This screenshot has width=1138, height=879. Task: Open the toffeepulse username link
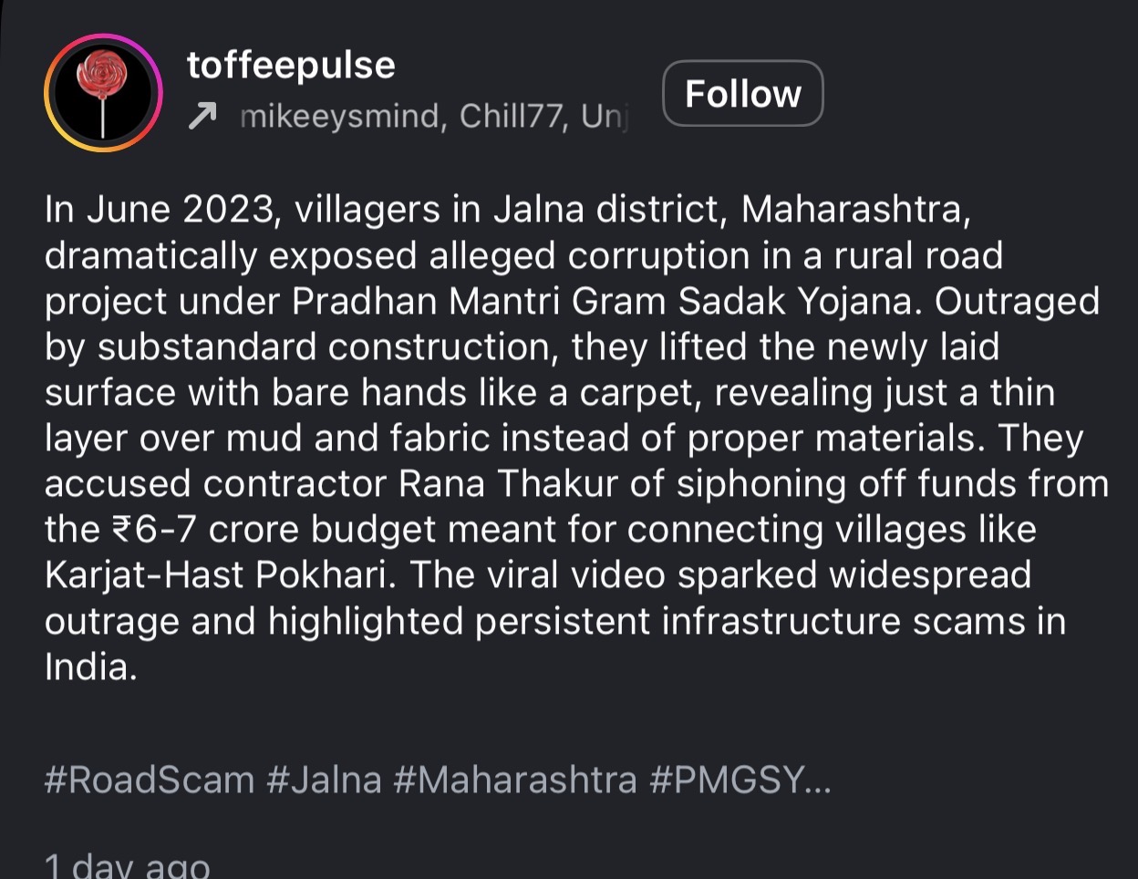coord(291,66)
